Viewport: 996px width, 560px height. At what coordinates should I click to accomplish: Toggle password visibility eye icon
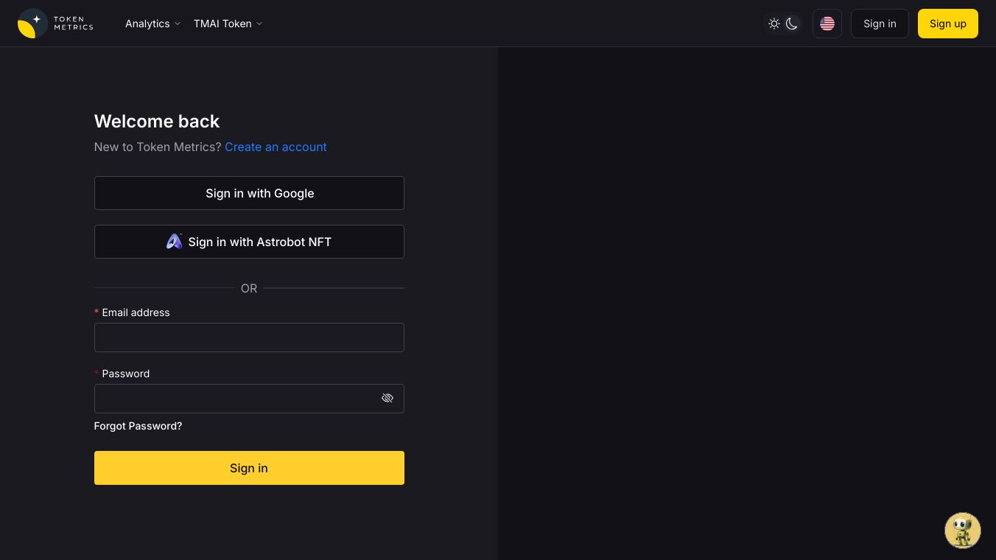[x=387, y=399]
